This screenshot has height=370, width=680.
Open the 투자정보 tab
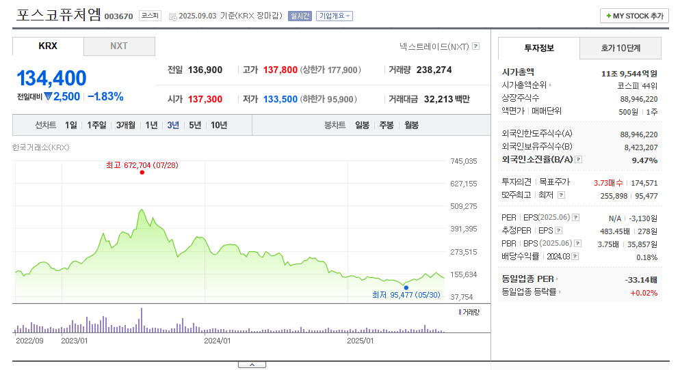coord(539,48)
